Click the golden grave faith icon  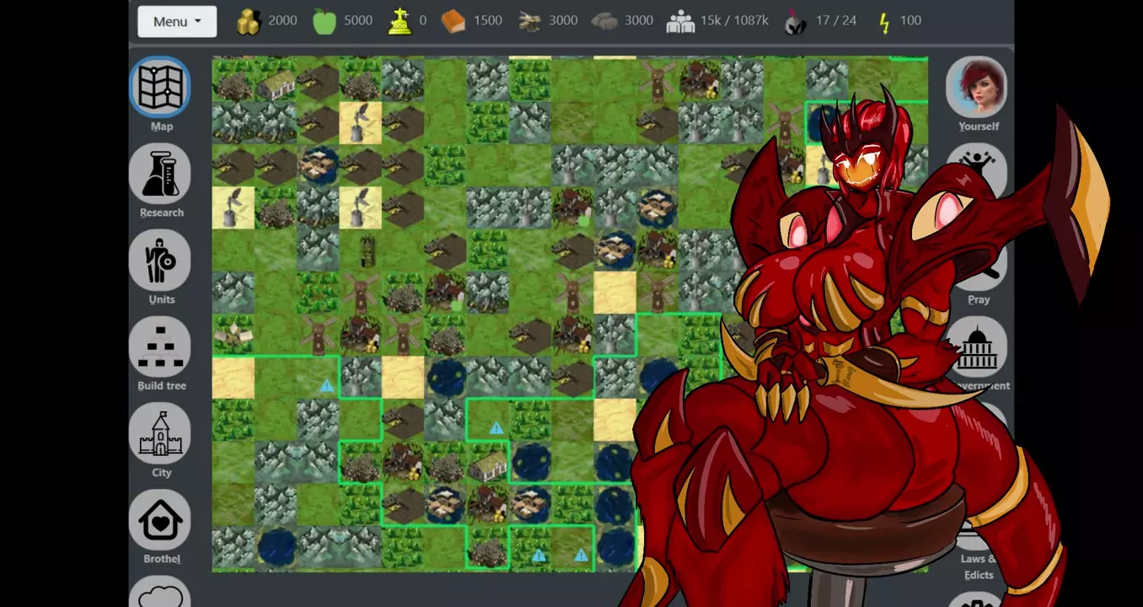[x=400, y=21]
